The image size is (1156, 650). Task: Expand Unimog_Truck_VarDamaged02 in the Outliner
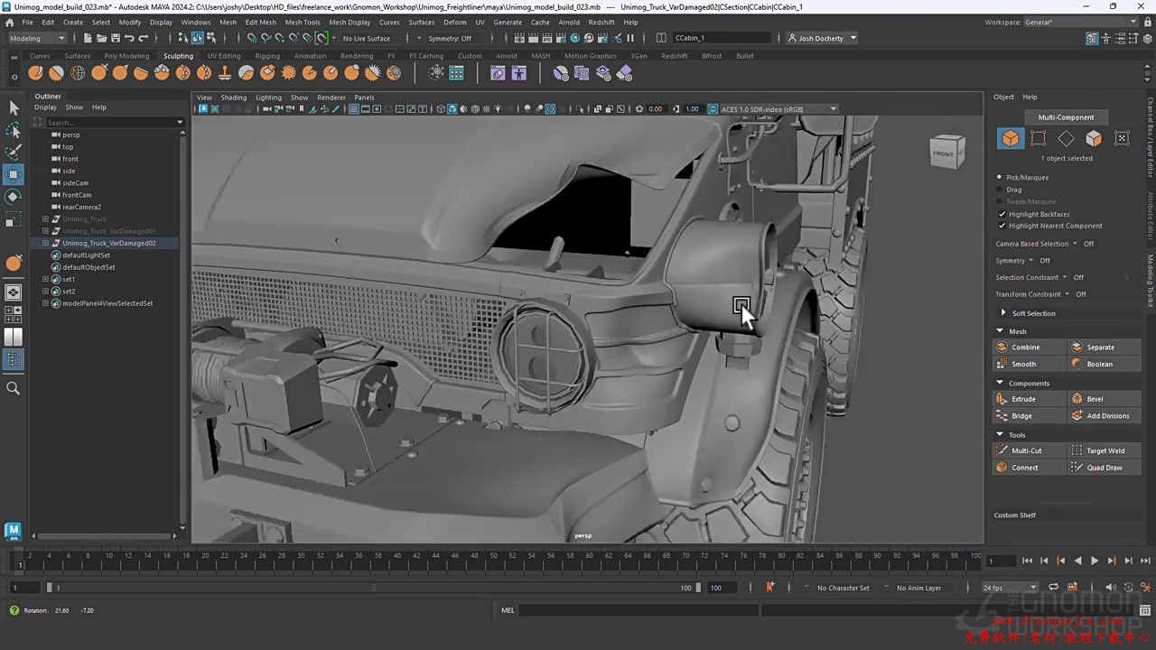pyautogui.click(x=45, y=243)
